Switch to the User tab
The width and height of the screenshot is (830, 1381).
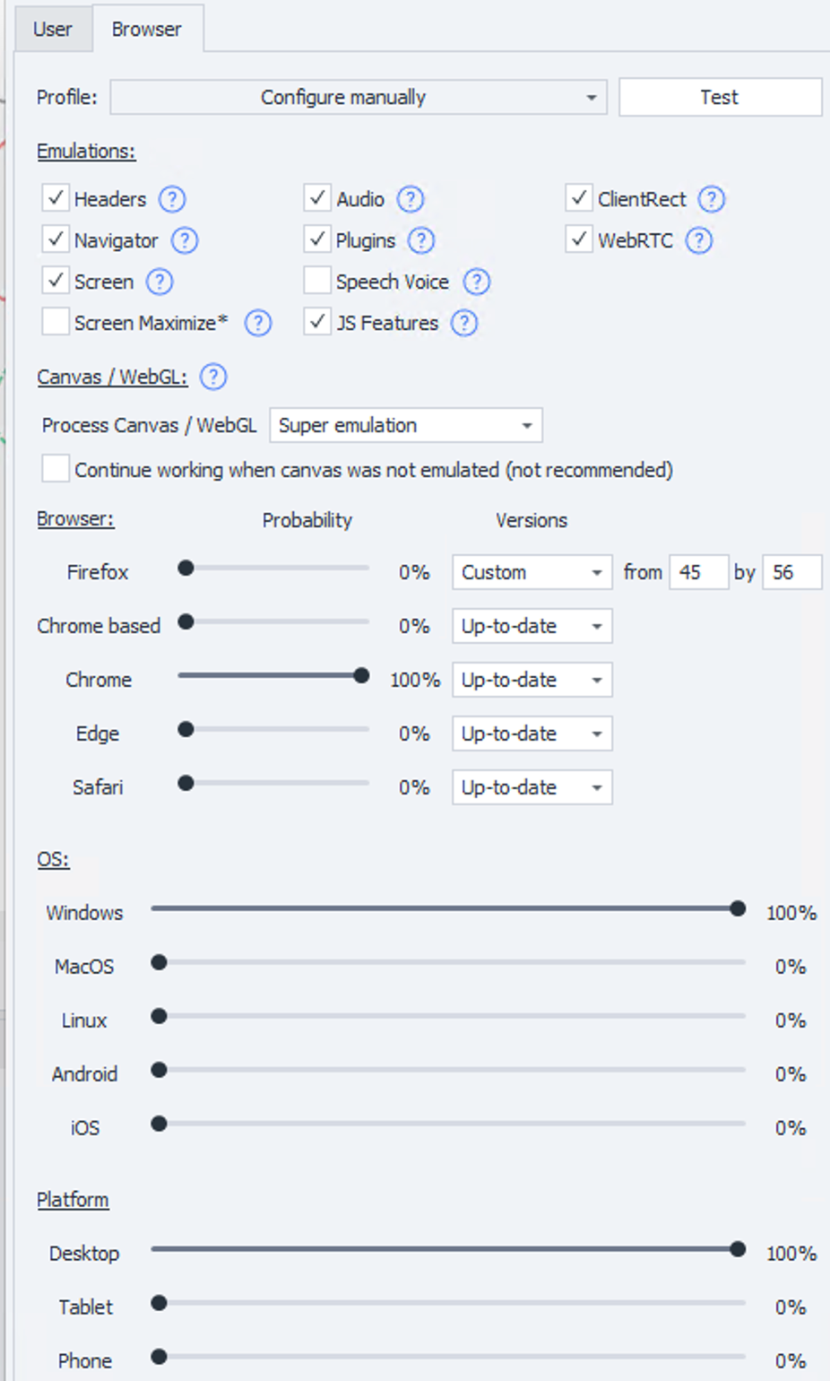[x=52, y=29]
